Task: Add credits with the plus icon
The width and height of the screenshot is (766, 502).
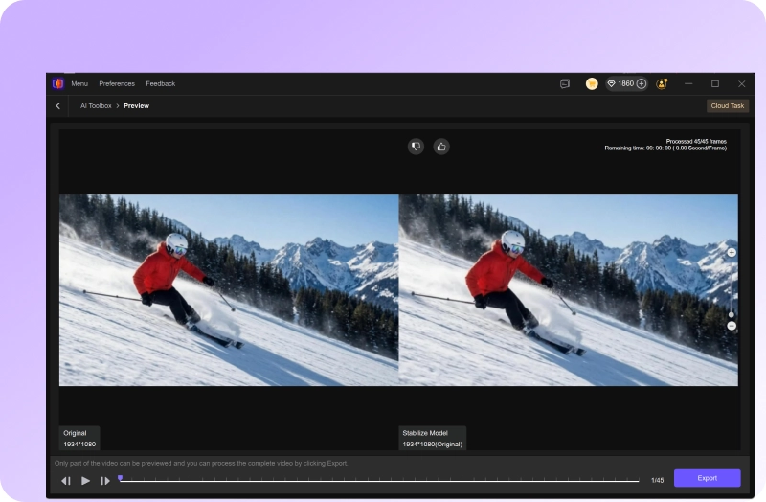Action: 642,84
